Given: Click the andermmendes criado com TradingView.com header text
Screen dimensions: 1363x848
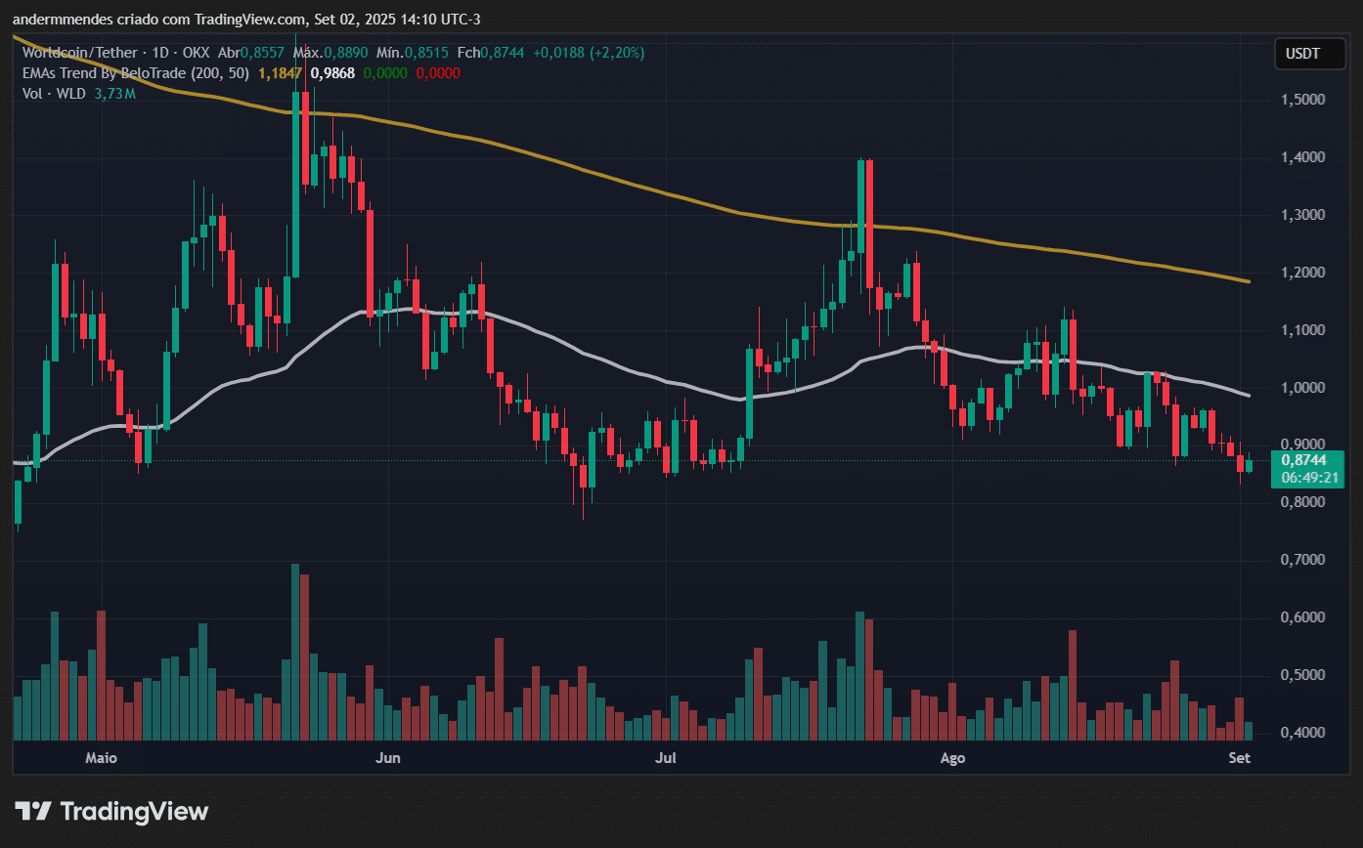Looking at the screenshot, I should (245, 20).
